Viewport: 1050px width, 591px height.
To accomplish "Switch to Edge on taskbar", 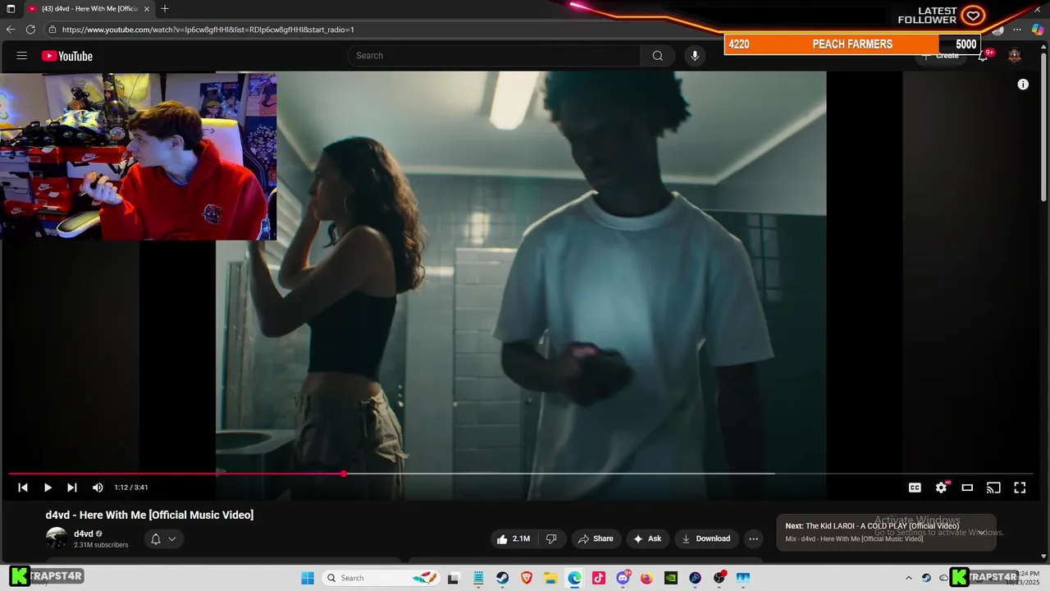I will click(574, 578).
